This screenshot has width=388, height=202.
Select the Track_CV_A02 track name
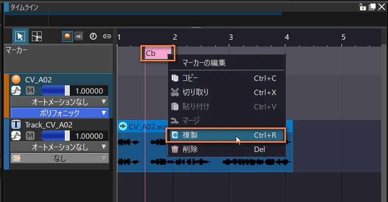(x=49, y=125)
